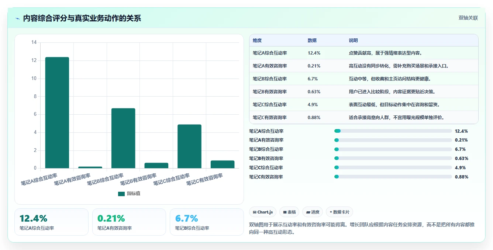Click description 点赞贡献高,属于强情绪表达型内容

[x=385, y=53]
